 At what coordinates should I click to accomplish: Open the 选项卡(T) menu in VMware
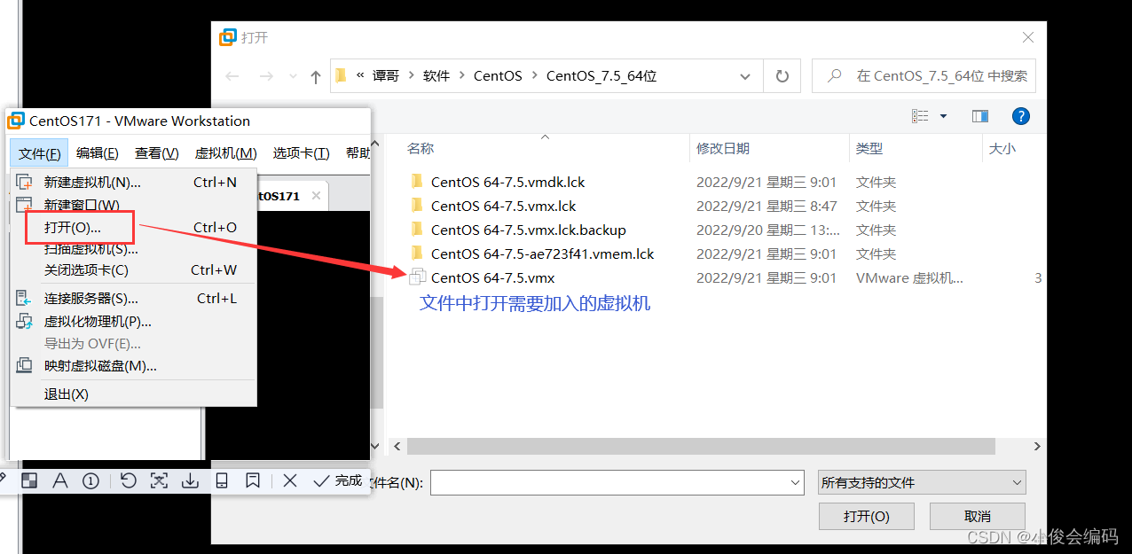coord(302,153)
